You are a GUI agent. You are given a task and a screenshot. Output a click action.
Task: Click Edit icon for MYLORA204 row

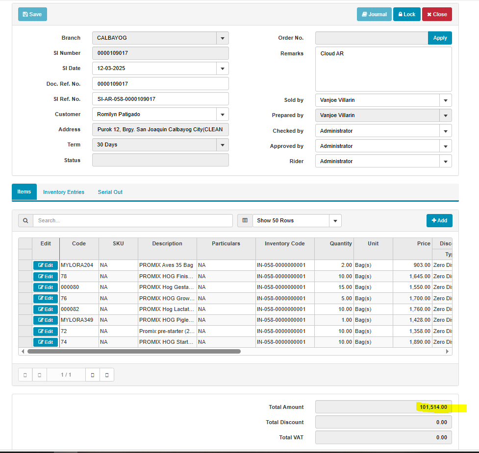[46, 265]
